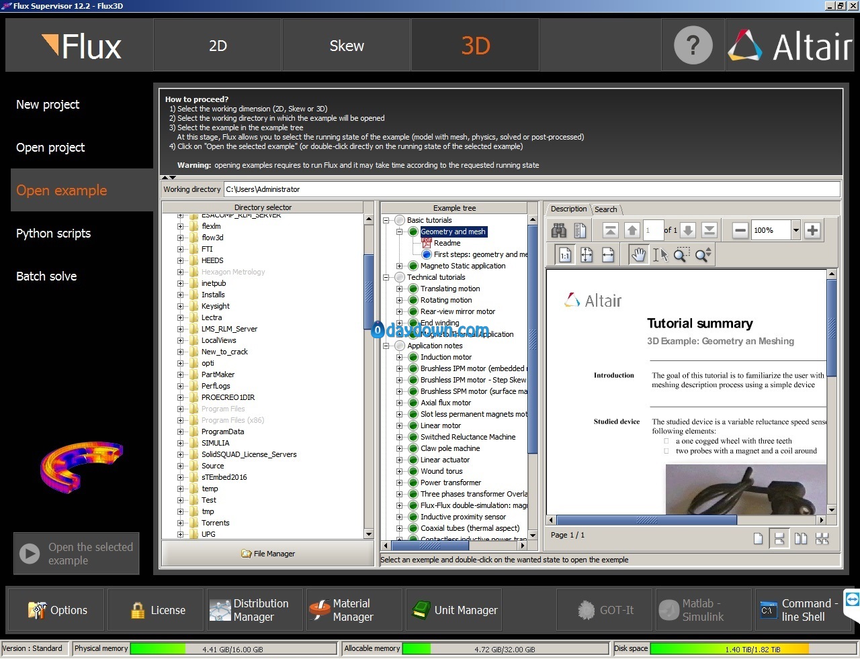The image size is (860, 659).
Task: Go to the first page of the PDF
Action: [x=610, y=231]
